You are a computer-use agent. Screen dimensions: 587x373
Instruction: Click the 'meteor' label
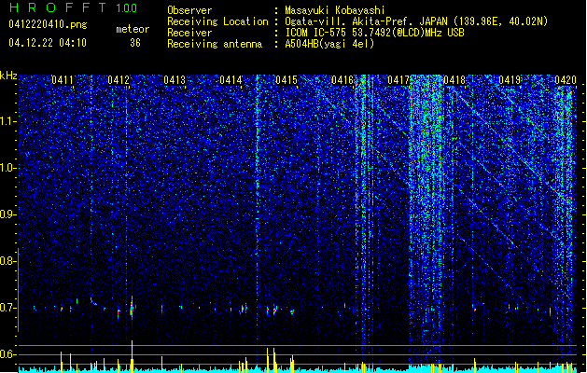coord(133,29)
